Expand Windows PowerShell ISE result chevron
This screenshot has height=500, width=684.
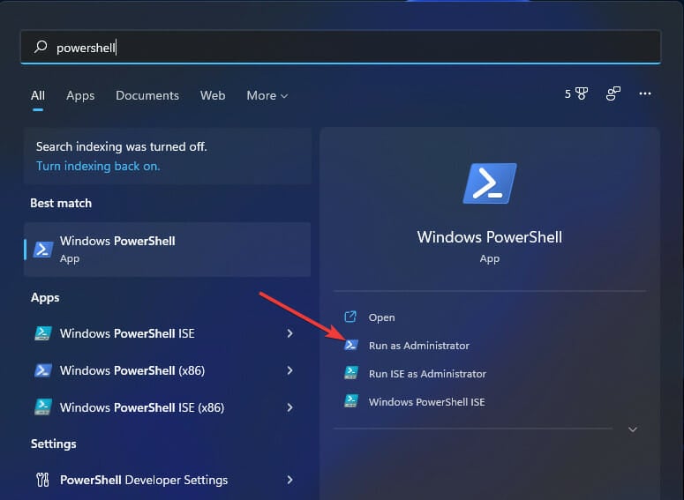pyautogui.click(x=289, y=333)
